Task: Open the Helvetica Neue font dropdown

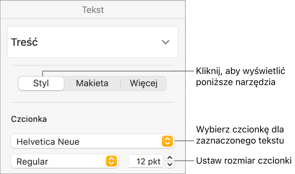Action: (x=93, y=141)
